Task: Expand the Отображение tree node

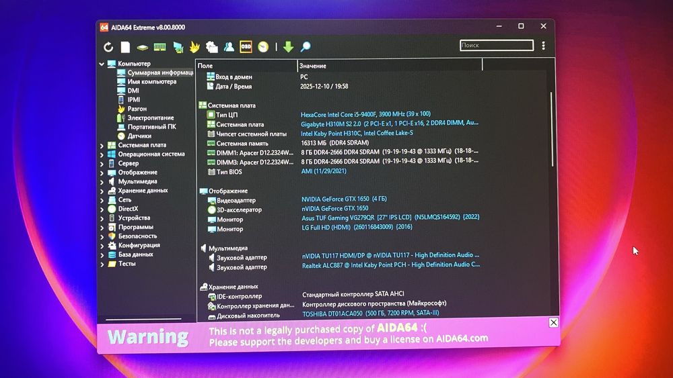Action: (102, 173)
